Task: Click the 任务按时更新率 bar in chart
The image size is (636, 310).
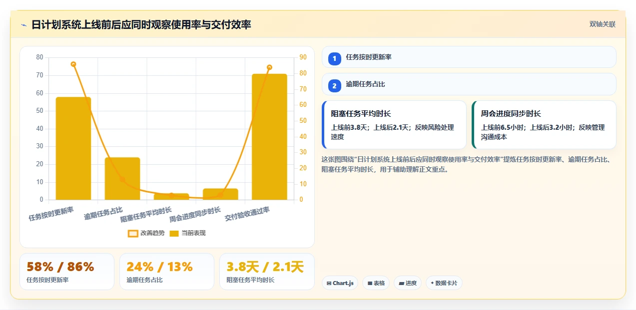Action: pos(73,149)
